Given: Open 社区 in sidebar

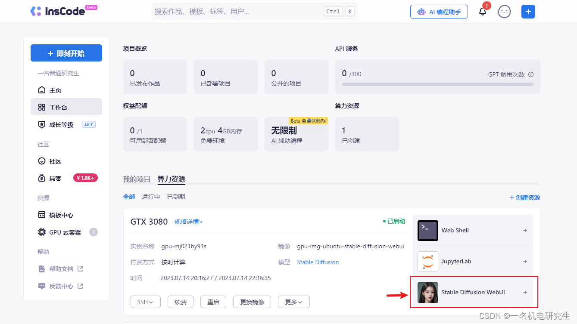Looking at the screenshot, I should tap(66, 161).
